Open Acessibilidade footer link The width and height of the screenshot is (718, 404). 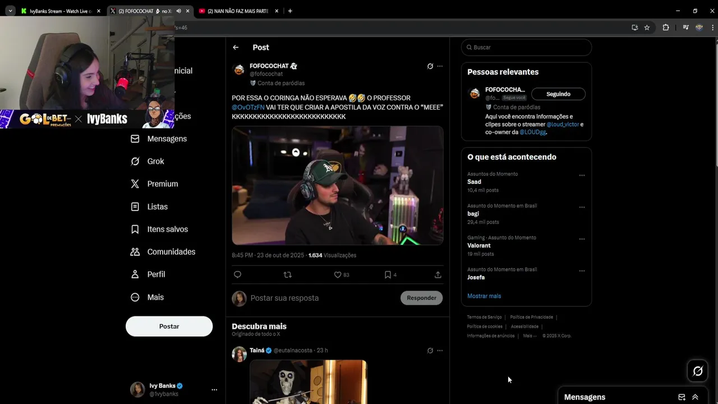coord(524,327)
